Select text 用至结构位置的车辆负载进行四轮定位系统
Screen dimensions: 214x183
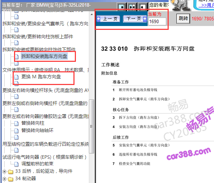coord(45,144)
